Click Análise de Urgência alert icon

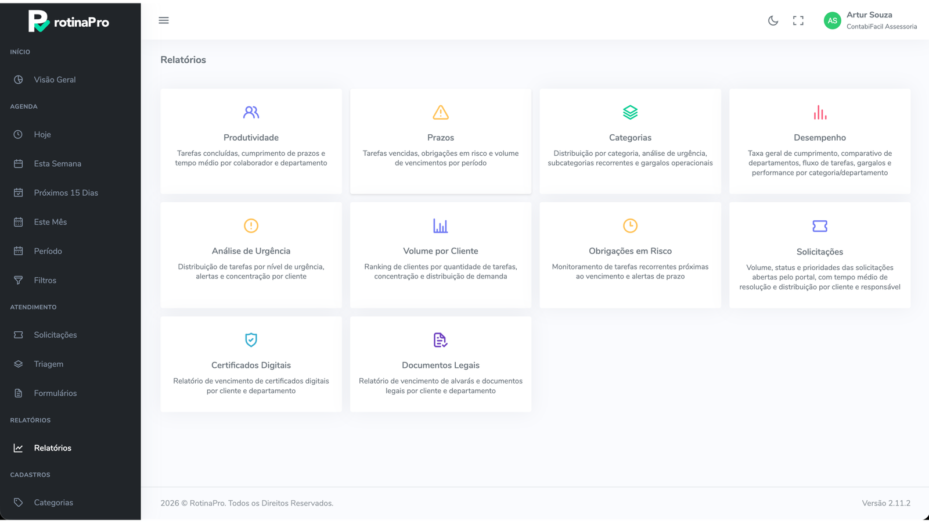[x=251, y=225]
